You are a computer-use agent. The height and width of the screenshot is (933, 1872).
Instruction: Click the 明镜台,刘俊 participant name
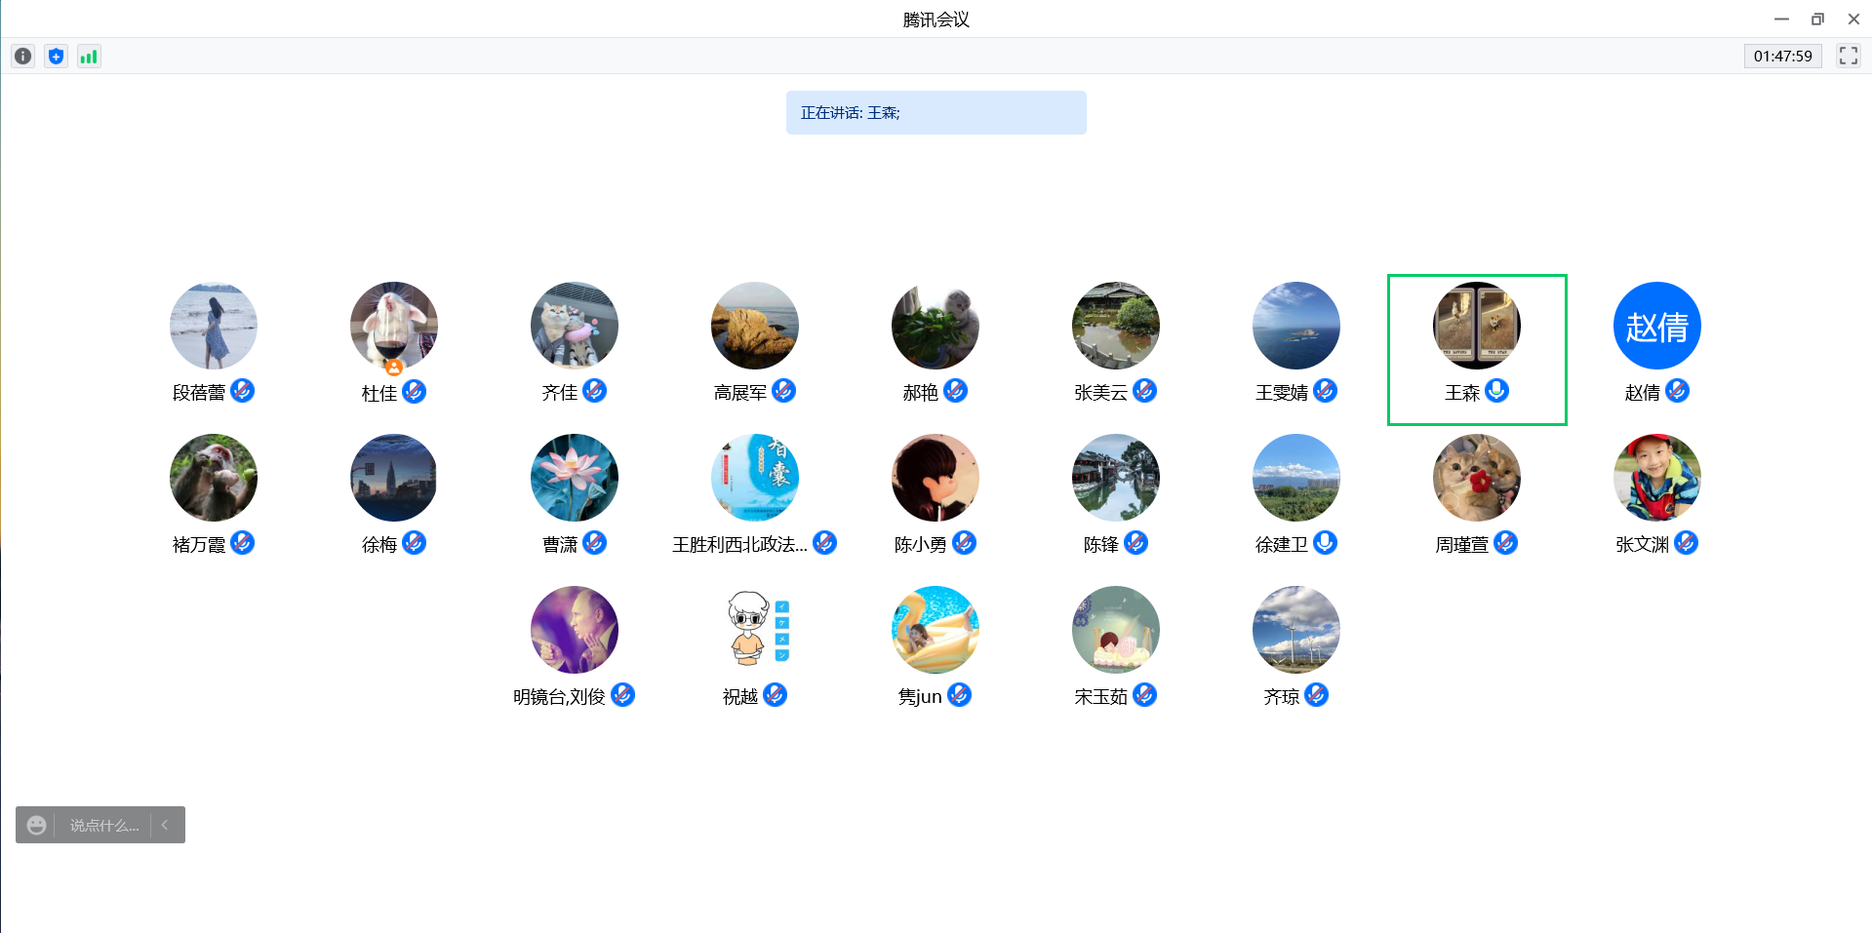tap(559, 696)
